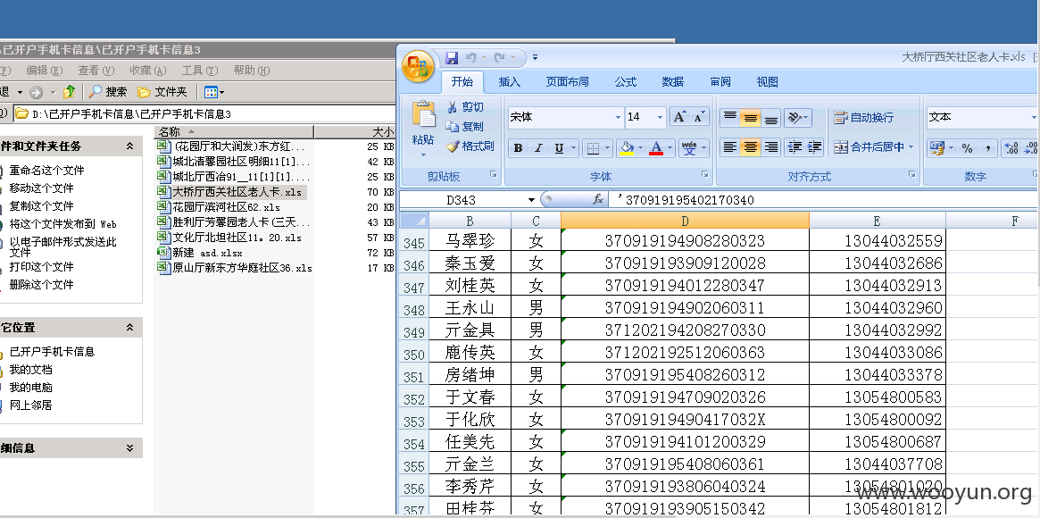Open the underline style dropdown arrow
This screenshot has width=1040, height=518.
(572, 148)
